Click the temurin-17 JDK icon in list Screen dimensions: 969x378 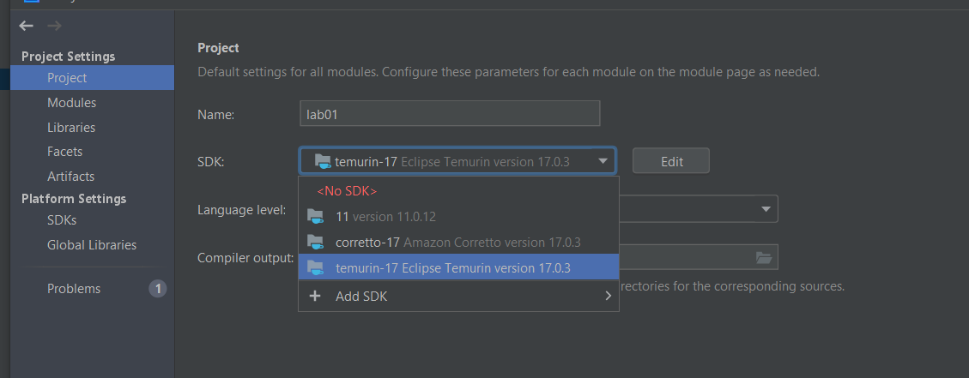pos(316,267)
